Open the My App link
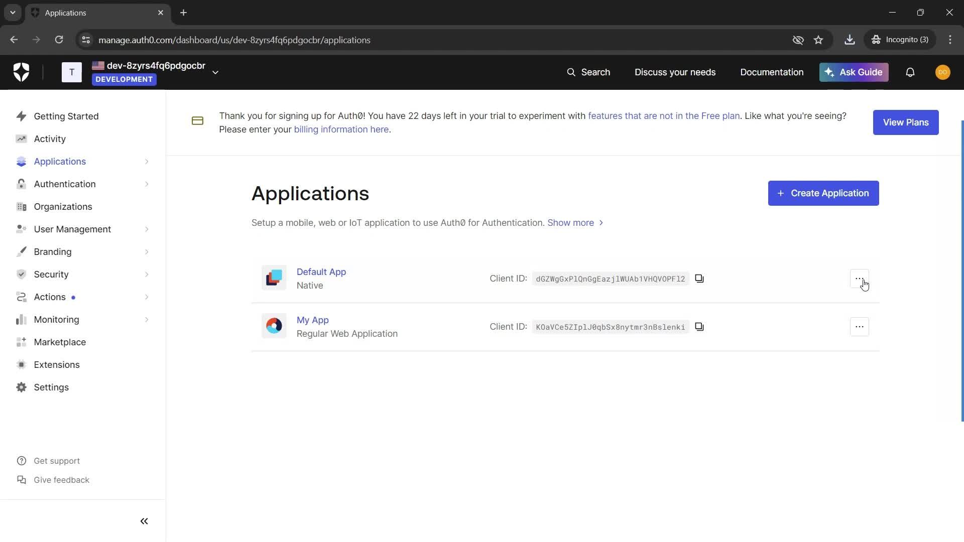964x542 pixels. 312,320
